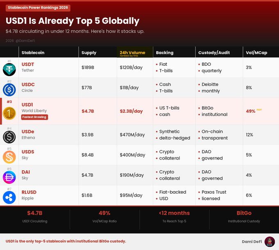The height and width of the screenshot is (250, 279).
Task: Click the $1.6B supply value
Action: pos(87,195)
